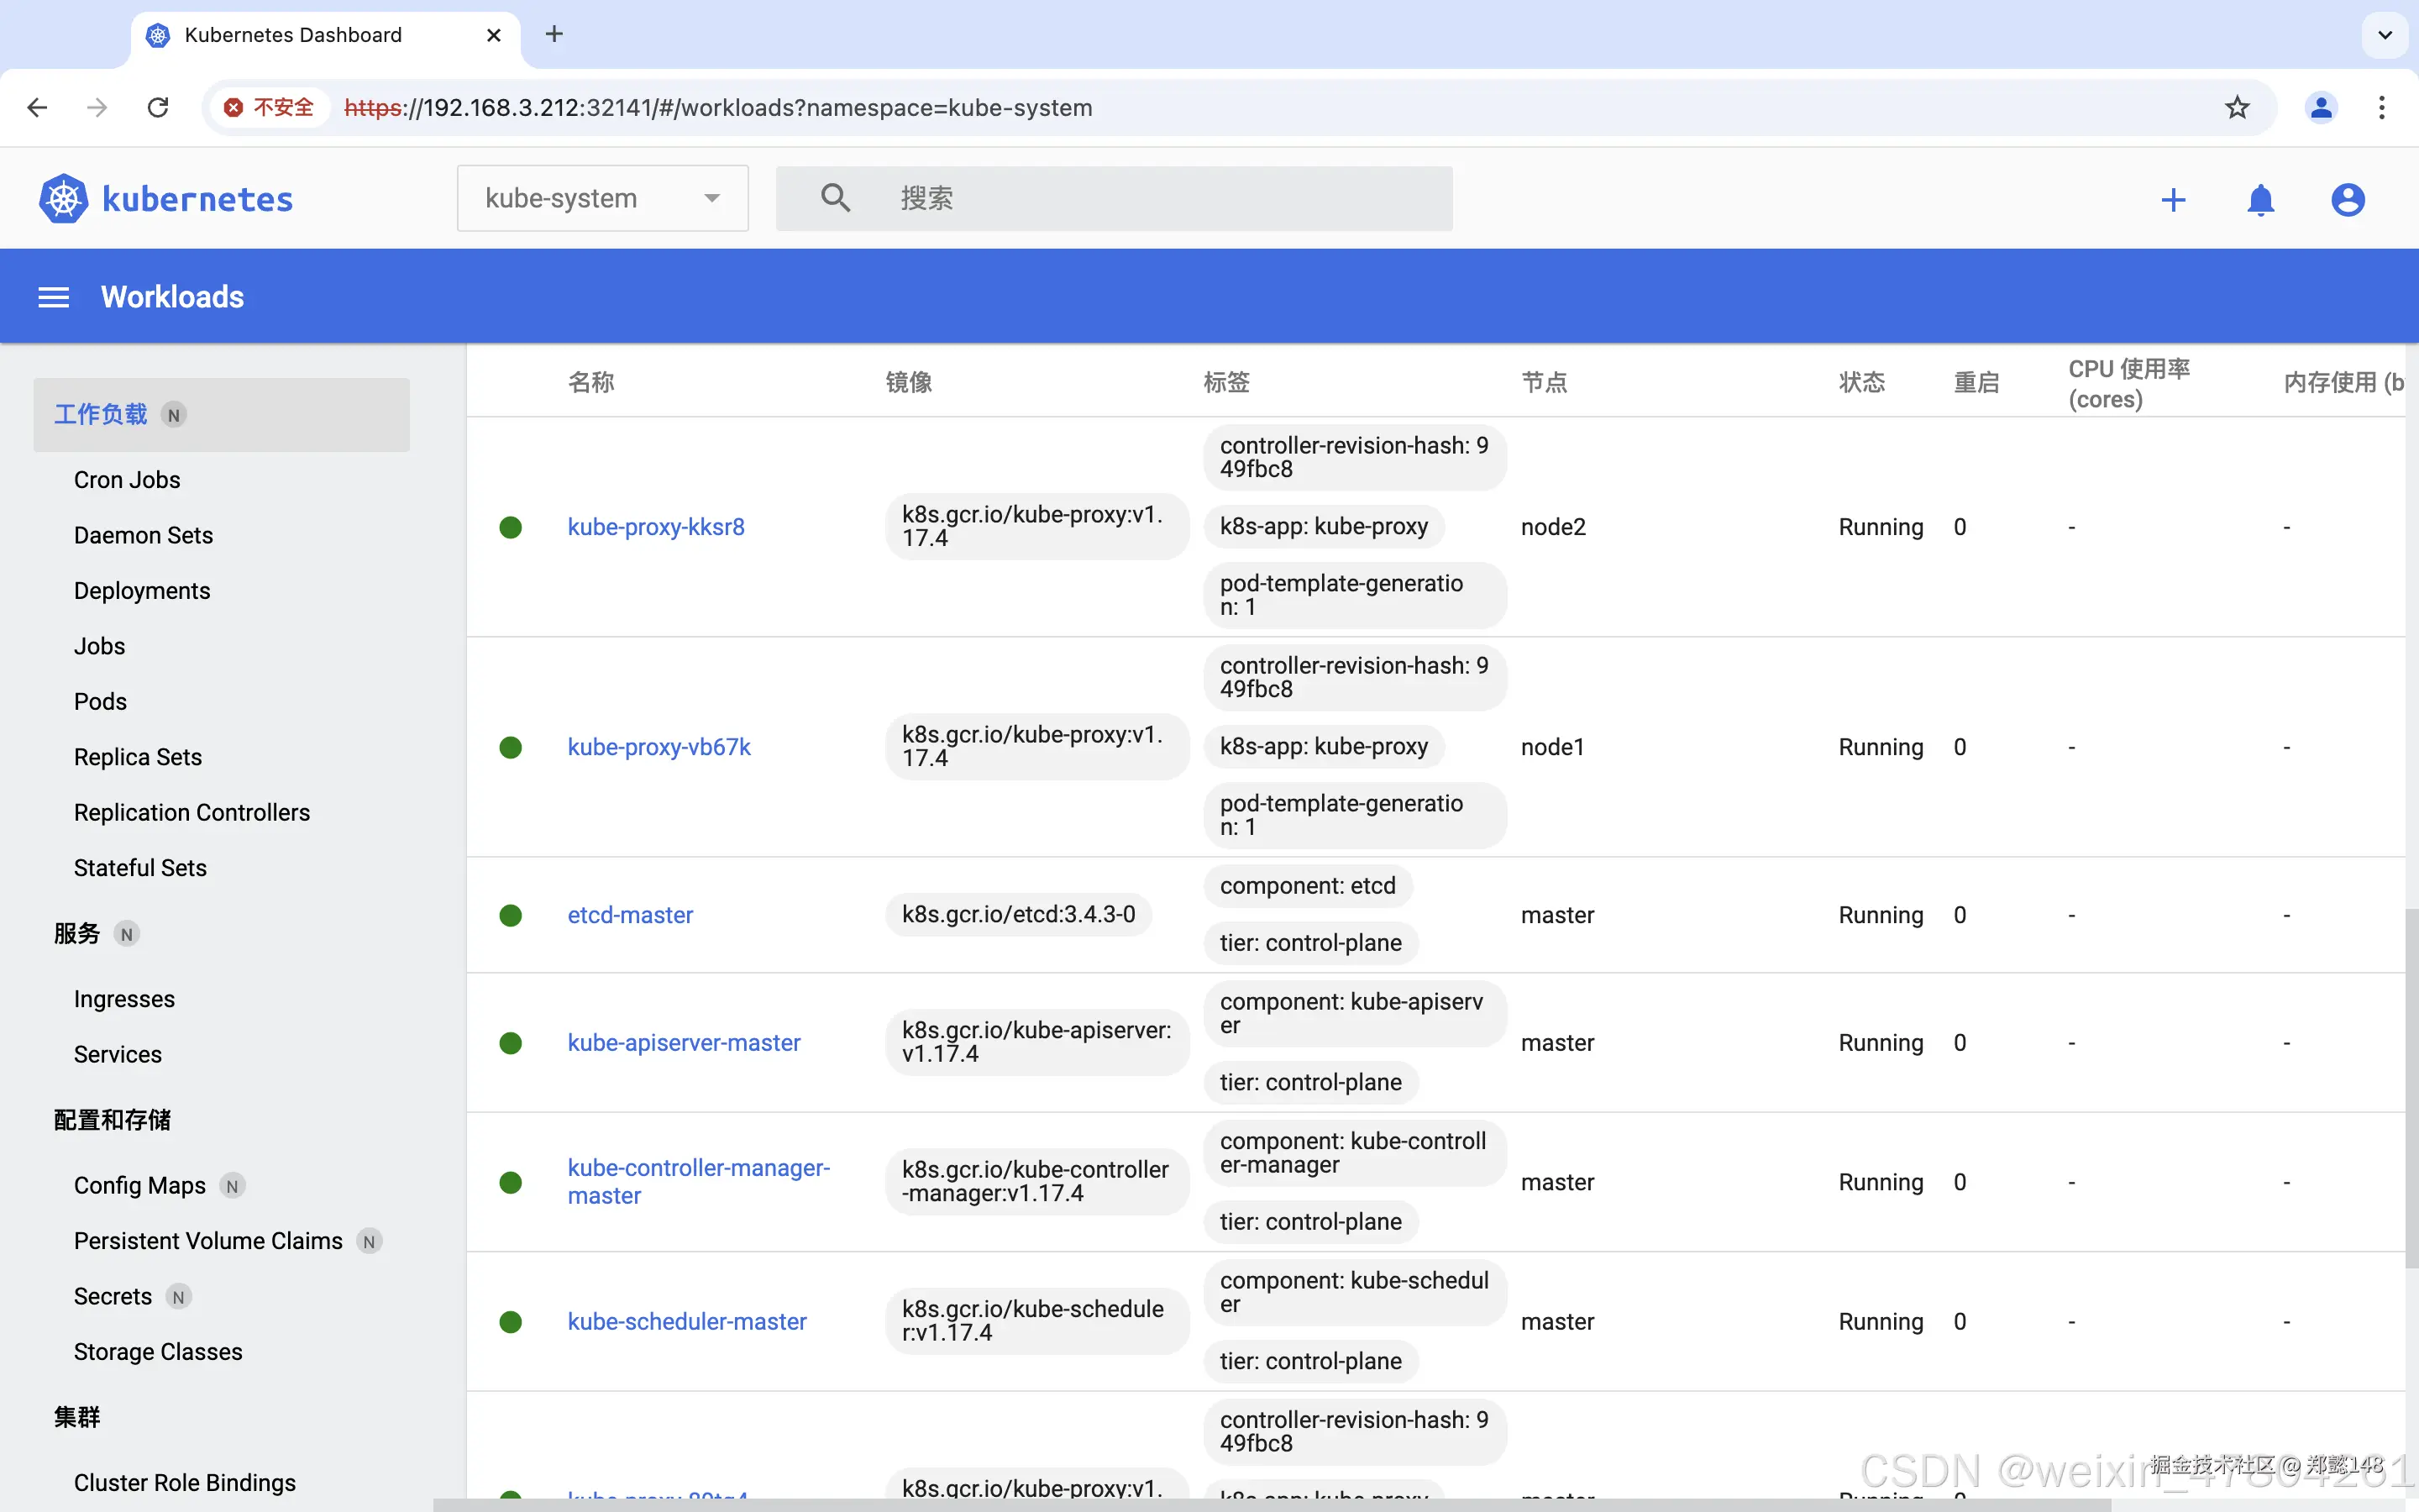
Task: Open the kube-proxy-kksr8 pod link
Action: [656, 527]
